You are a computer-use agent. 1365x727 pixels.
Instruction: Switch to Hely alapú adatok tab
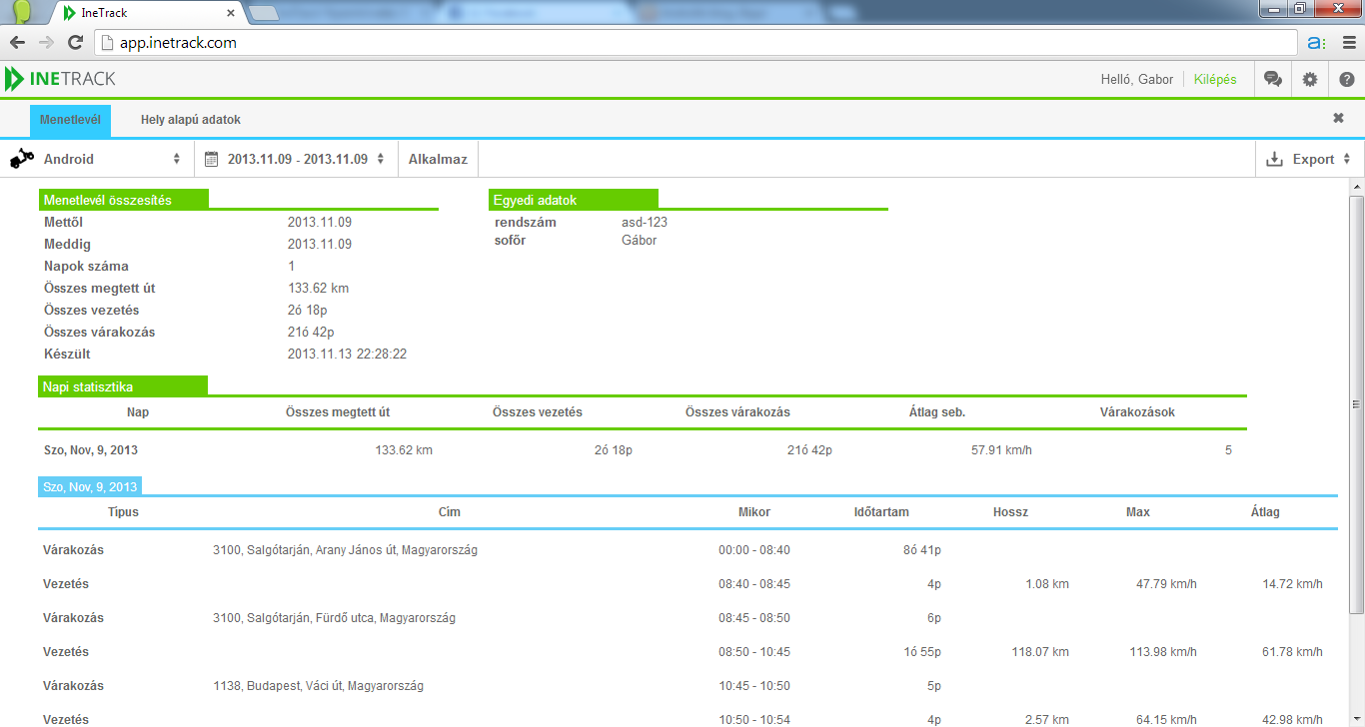click(190, 120)
